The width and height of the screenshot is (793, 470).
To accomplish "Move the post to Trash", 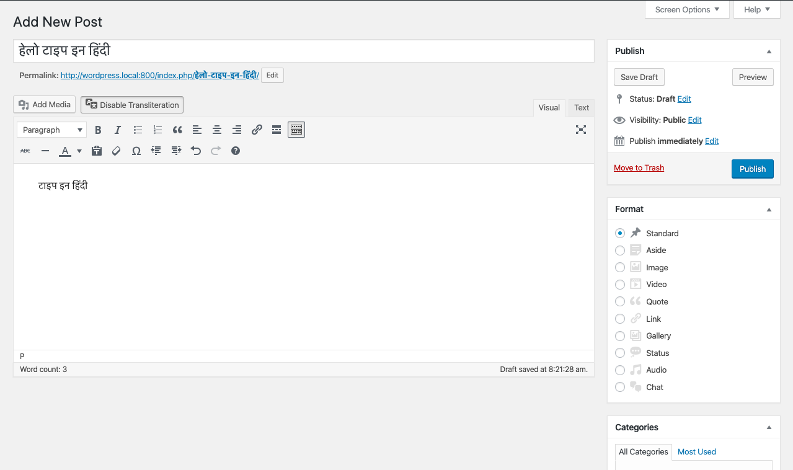I will click(639, 168).
